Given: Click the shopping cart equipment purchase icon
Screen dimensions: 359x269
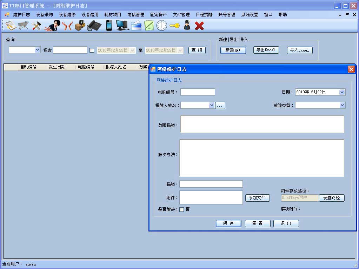Looking at the screenshot, I should point(23,26).
